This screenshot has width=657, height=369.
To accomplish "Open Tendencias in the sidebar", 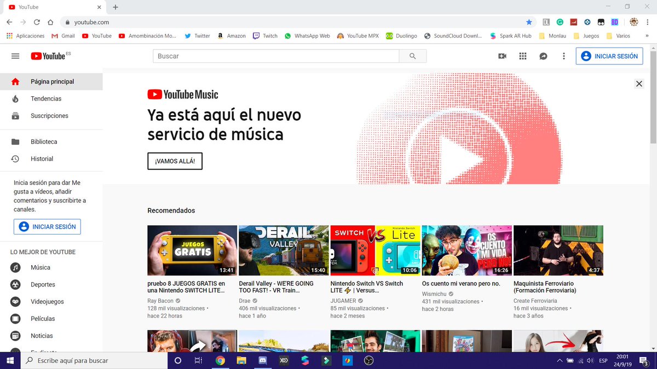I will (x=51, y=98).
